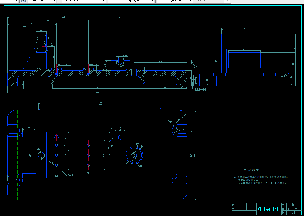Select the 238 dimension above plan view
Screen dimensions: 304x216
[x=100, y=105]
